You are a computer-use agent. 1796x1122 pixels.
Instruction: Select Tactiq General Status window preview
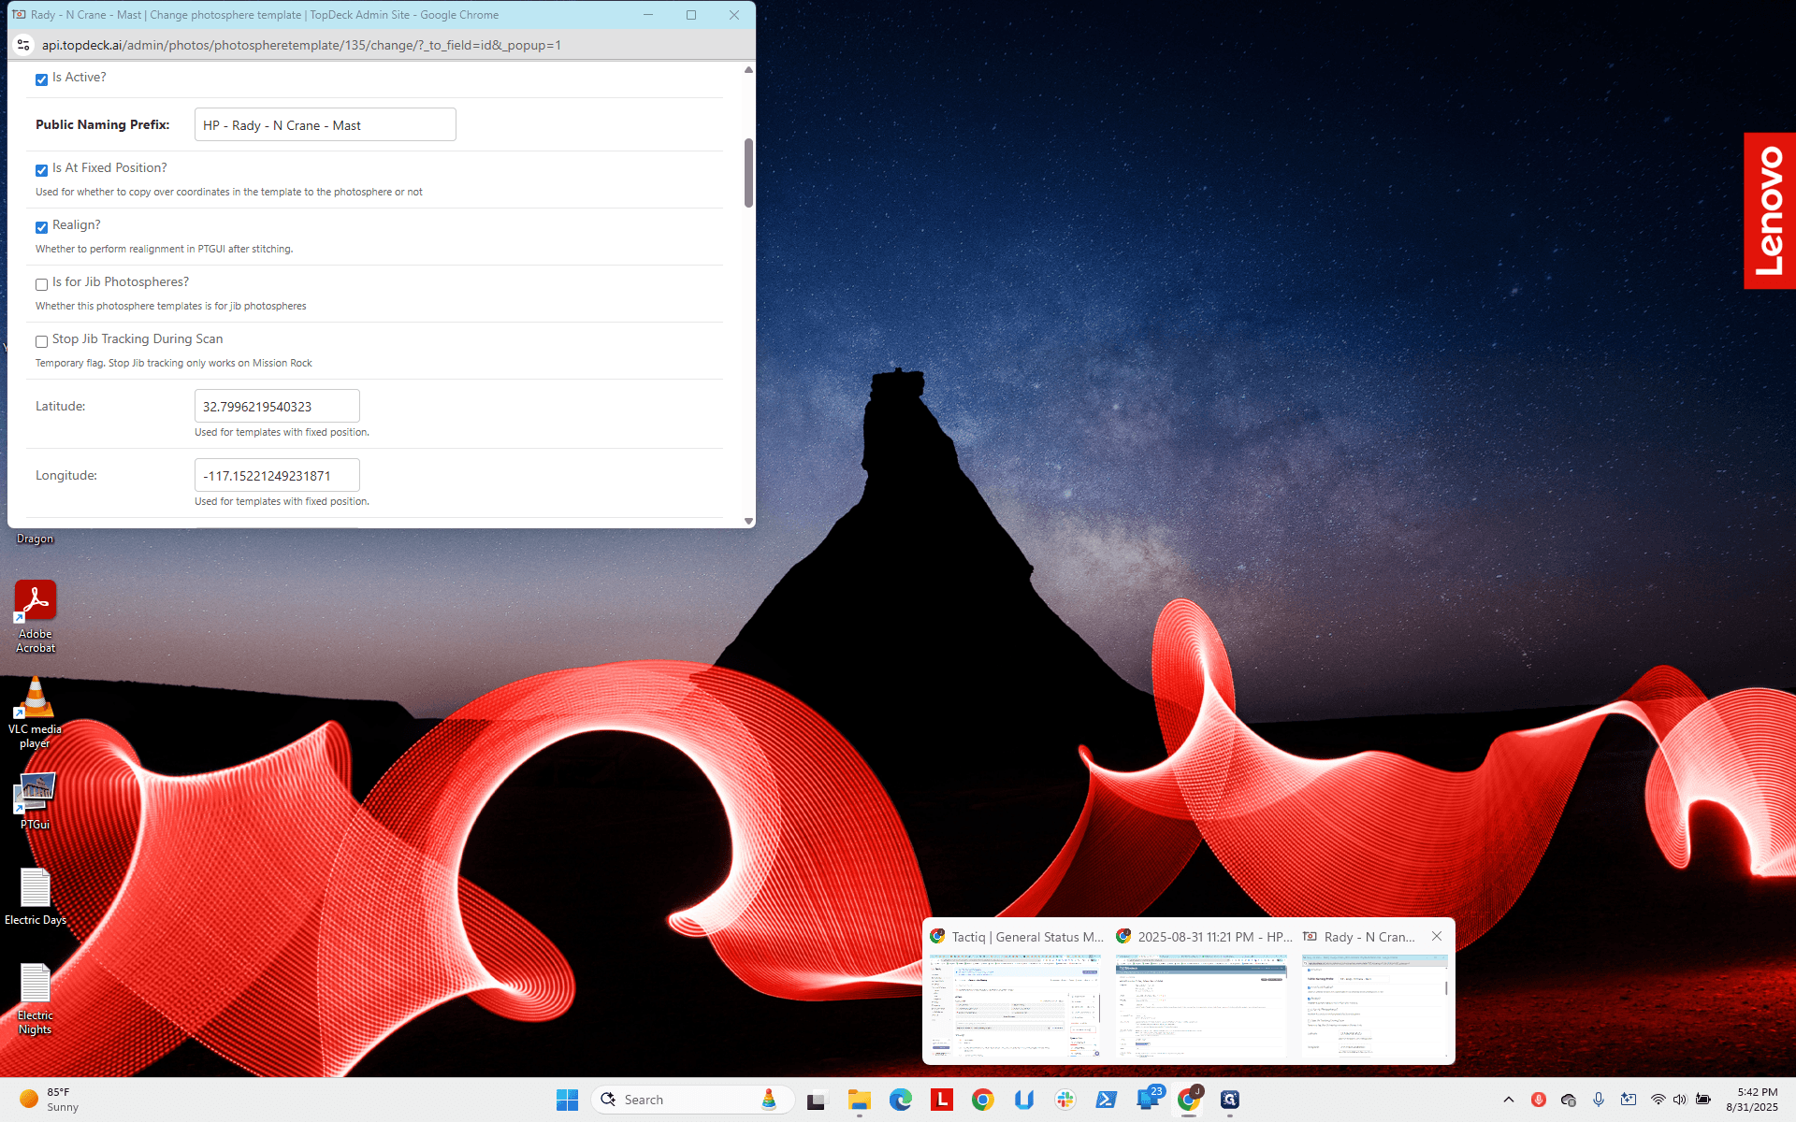[1017, 993]
